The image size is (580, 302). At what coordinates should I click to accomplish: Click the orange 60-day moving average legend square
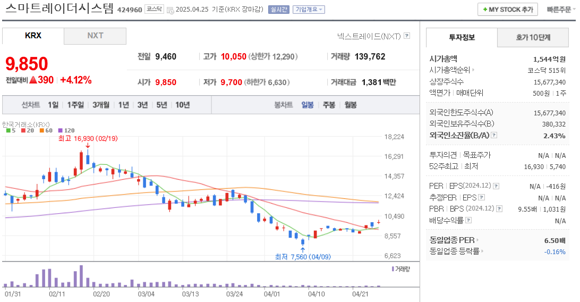42,131
